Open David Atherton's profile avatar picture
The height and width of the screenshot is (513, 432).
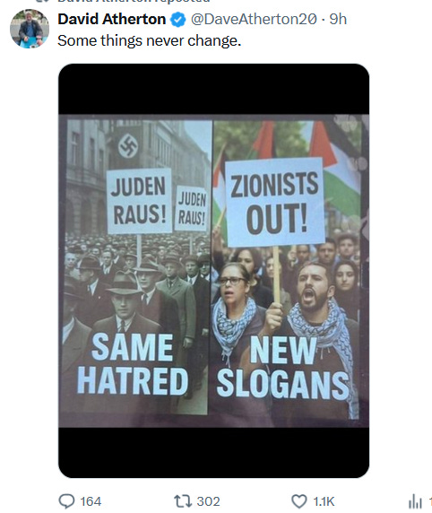[x=30, y=29]
